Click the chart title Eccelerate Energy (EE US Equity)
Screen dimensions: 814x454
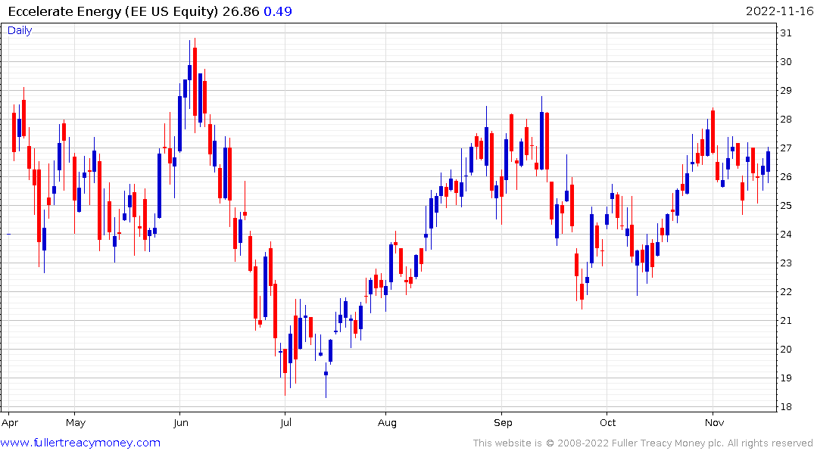point(113,11)
